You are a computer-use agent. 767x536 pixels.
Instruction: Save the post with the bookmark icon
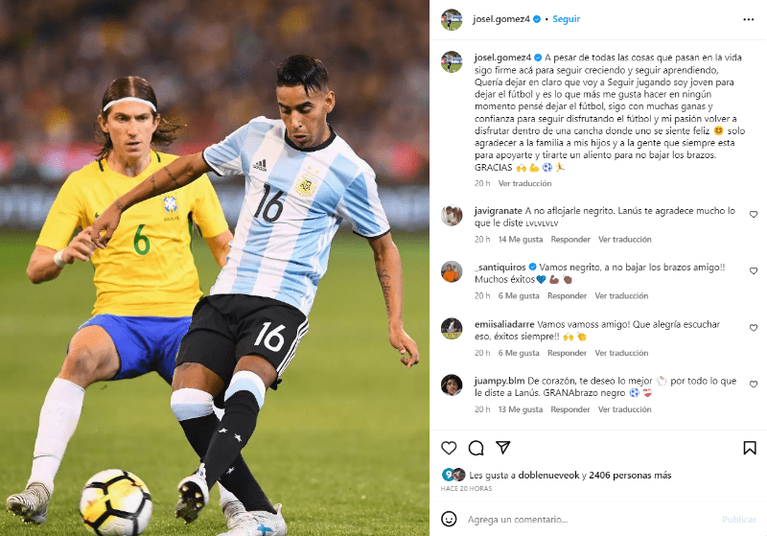(750, 448)
